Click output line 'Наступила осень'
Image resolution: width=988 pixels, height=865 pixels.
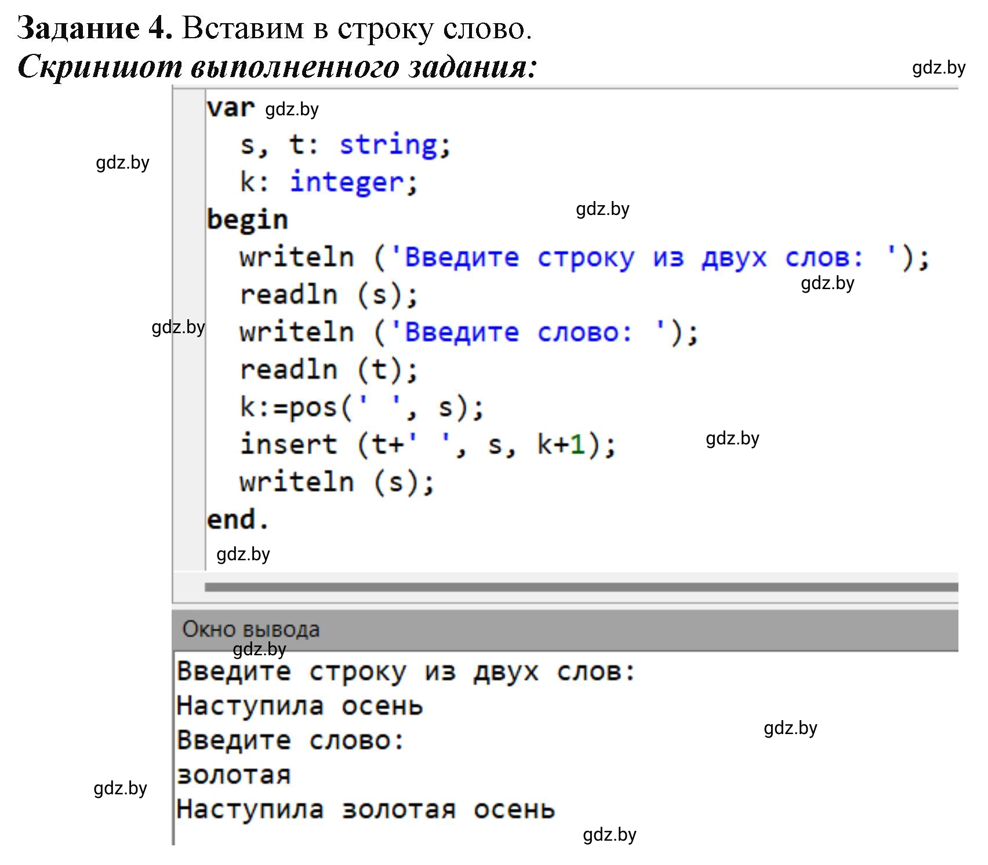pos(300,706)
